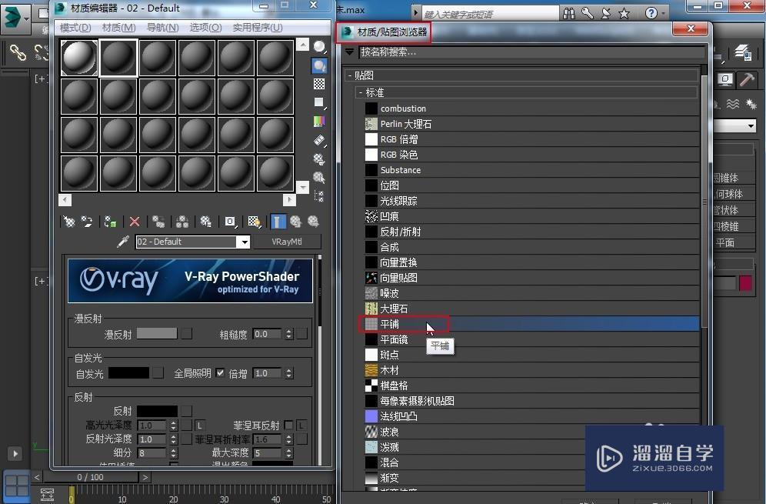Image resolution: width=766 pixels, height=504 pixels.
Task: Toggle the 全局照明 checkbox
Action: pyautogui.click(x=220, y=373)
